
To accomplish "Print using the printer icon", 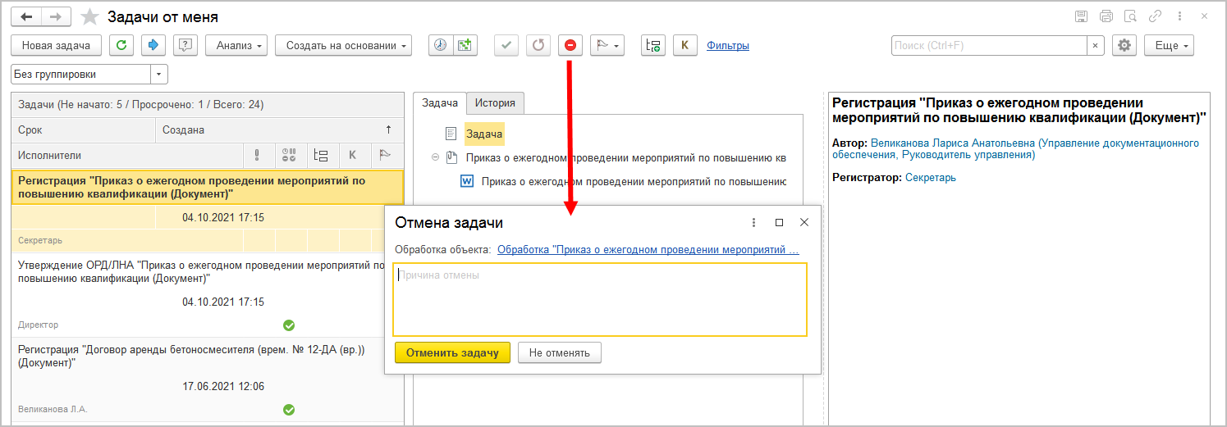I will click(1106, 16).
